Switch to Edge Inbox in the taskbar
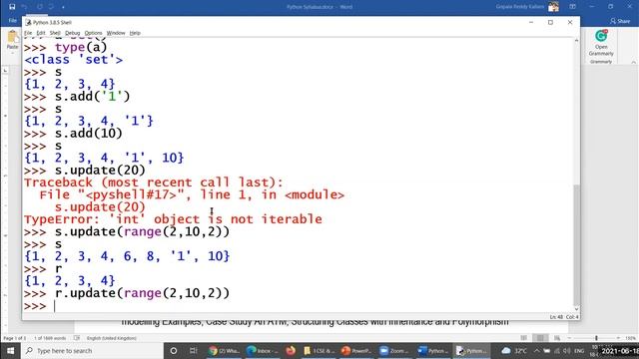The height and width of the screenshot is (359, 639). click(x=262, y=350)
